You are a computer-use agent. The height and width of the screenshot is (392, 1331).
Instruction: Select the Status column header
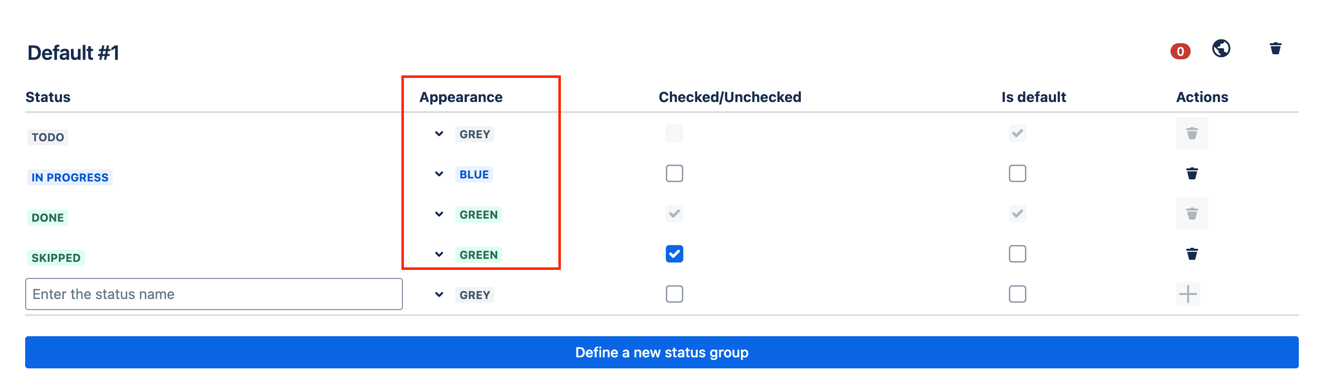(48, 96)
